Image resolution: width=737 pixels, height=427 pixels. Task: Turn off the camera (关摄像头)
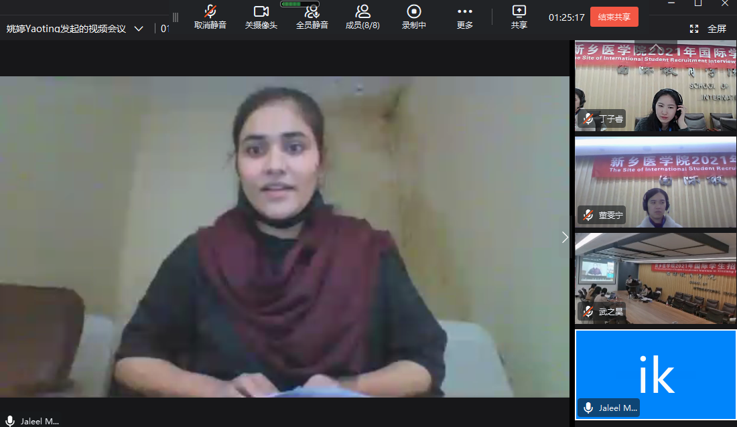tap(261, 12)
